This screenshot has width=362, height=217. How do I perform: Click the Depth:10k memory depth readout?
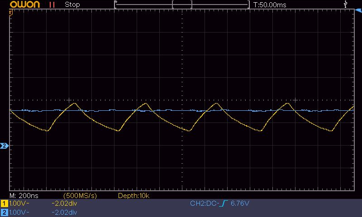click(x=133, y=196)
